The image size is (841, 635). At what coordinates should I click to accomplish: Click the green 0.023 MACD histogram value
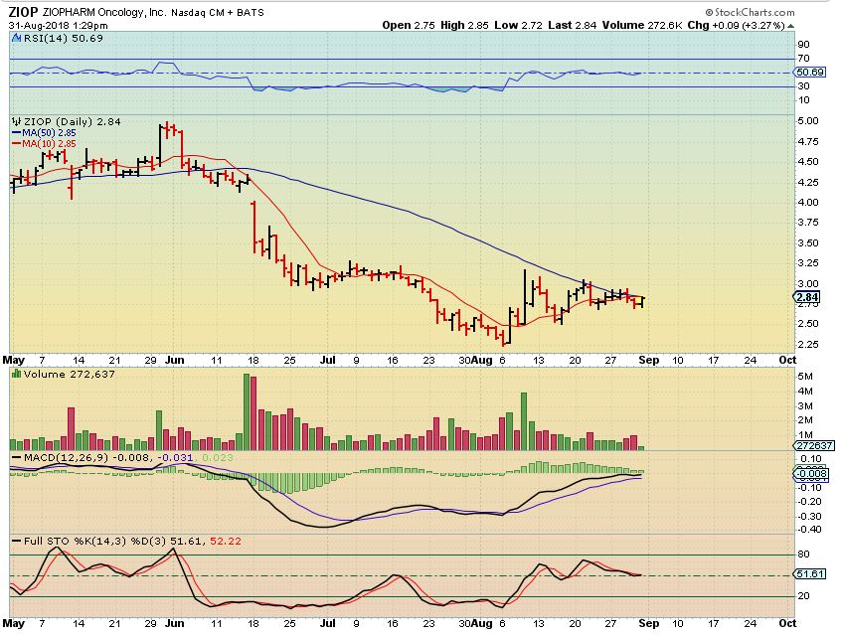tap(218, 458)
